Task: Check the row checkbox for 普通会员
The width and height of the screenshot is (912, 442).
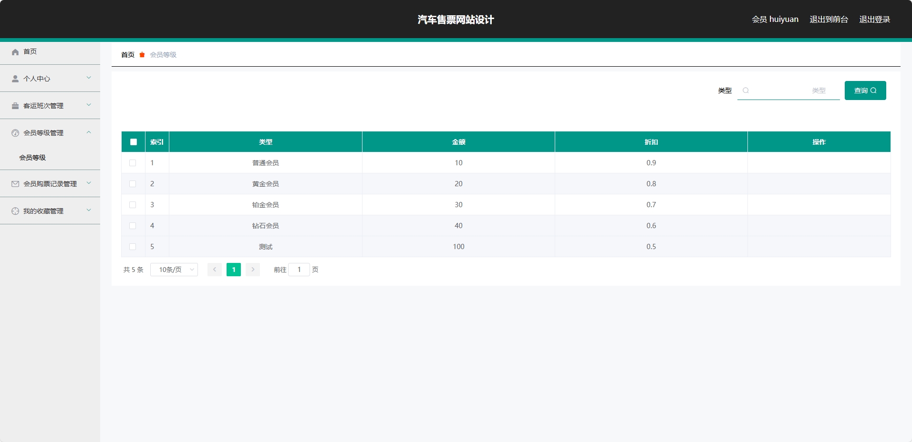Action: pyautogui.click(x=133, y=162)
